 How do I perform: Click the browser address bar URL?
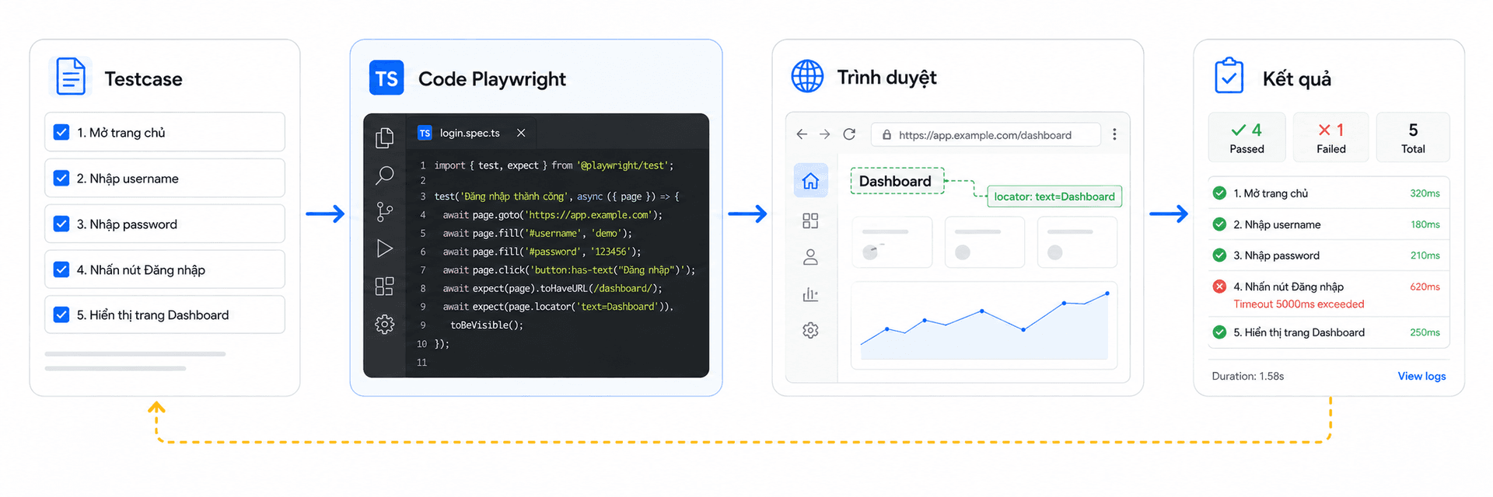click(984, 134)
